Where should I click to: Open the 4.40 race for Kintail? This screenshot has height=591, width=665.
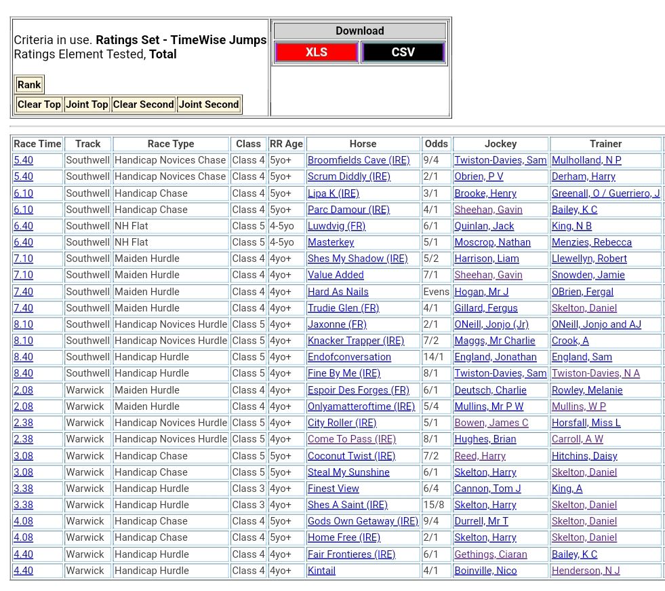point(23,571)
